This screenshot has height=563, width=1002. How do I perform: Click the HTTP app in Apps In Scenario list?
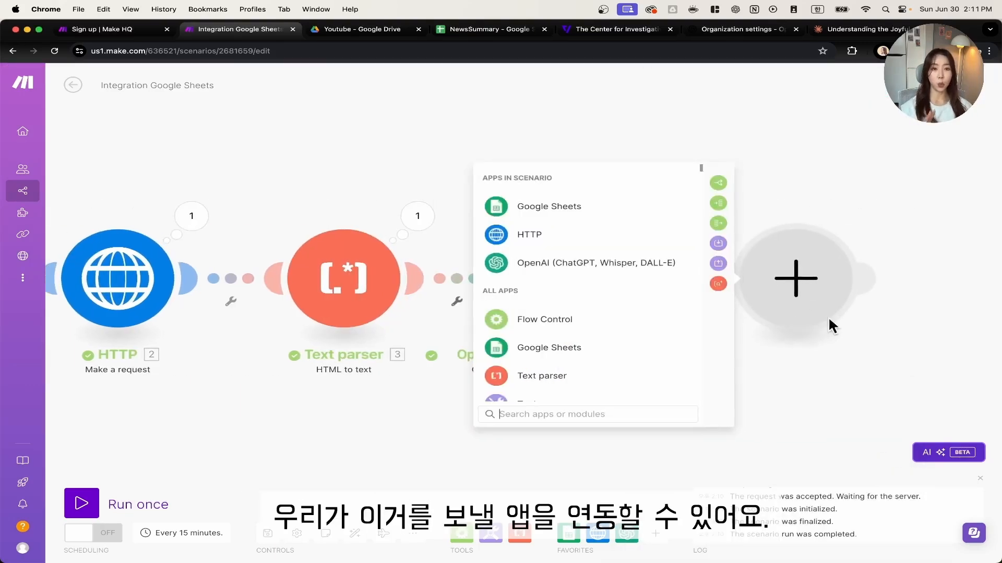coord(530,234)
